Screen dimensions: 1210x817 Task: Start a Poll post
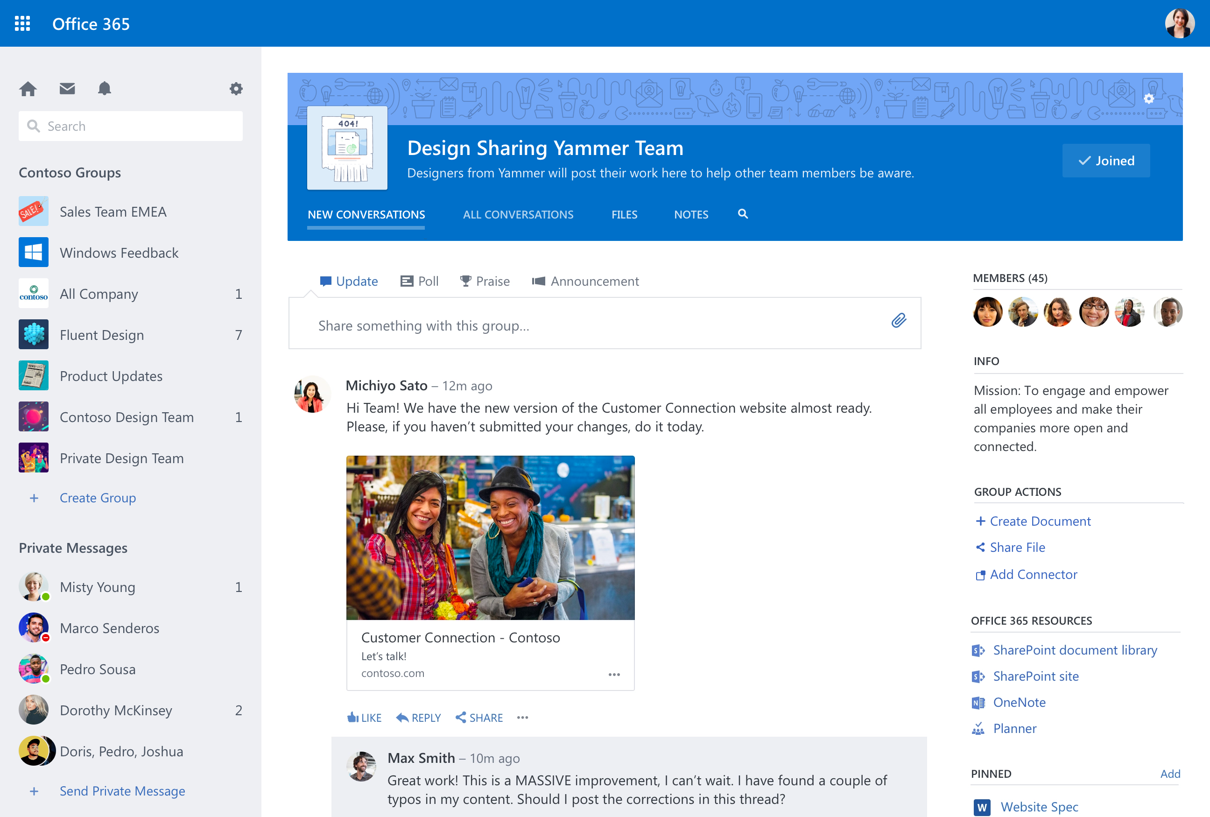point(419,281)
